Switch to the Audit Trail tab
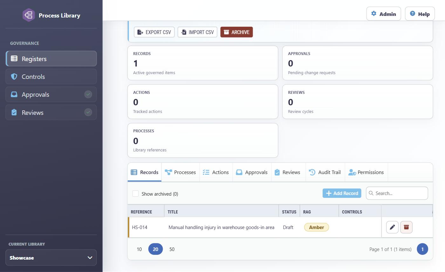 coord(325,172)
